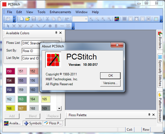Close the Floss Palette panel
The height and width of the screenshot is (134, 165).
coord(154,115)
